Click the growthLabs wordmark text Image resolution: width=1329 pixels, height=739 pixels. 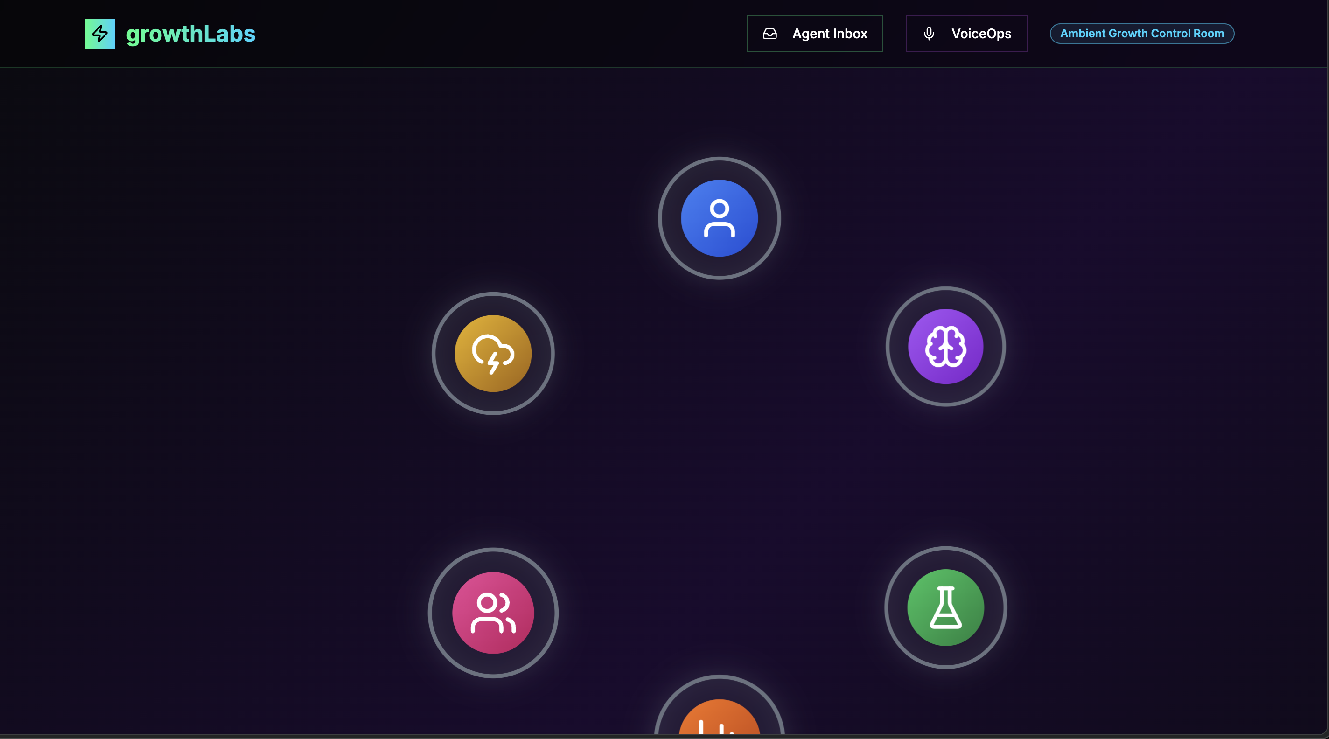(x=190, y=34)
